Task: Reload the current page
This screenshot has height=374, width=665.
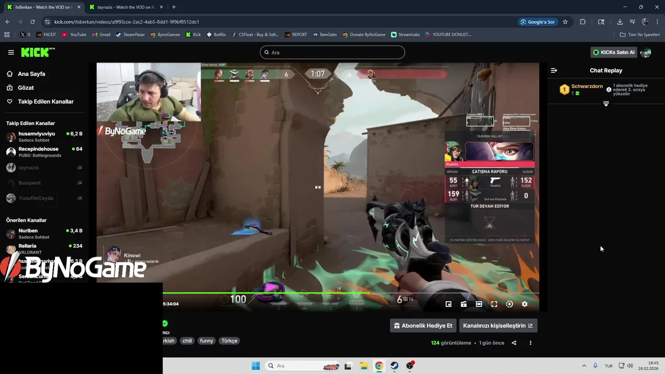Action: point(32,22)
